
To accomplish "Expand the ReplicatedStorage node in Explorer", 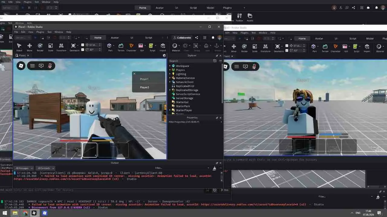I will click(170, 90).
